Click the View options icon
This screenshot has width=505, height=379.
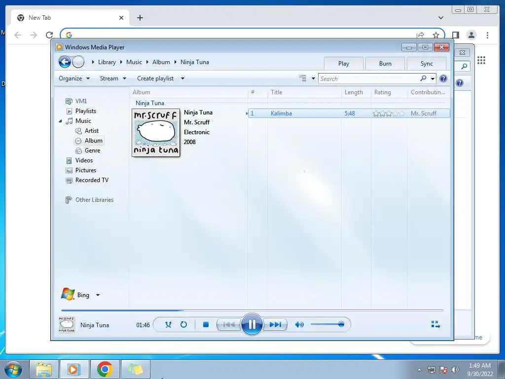pos(302,78)
